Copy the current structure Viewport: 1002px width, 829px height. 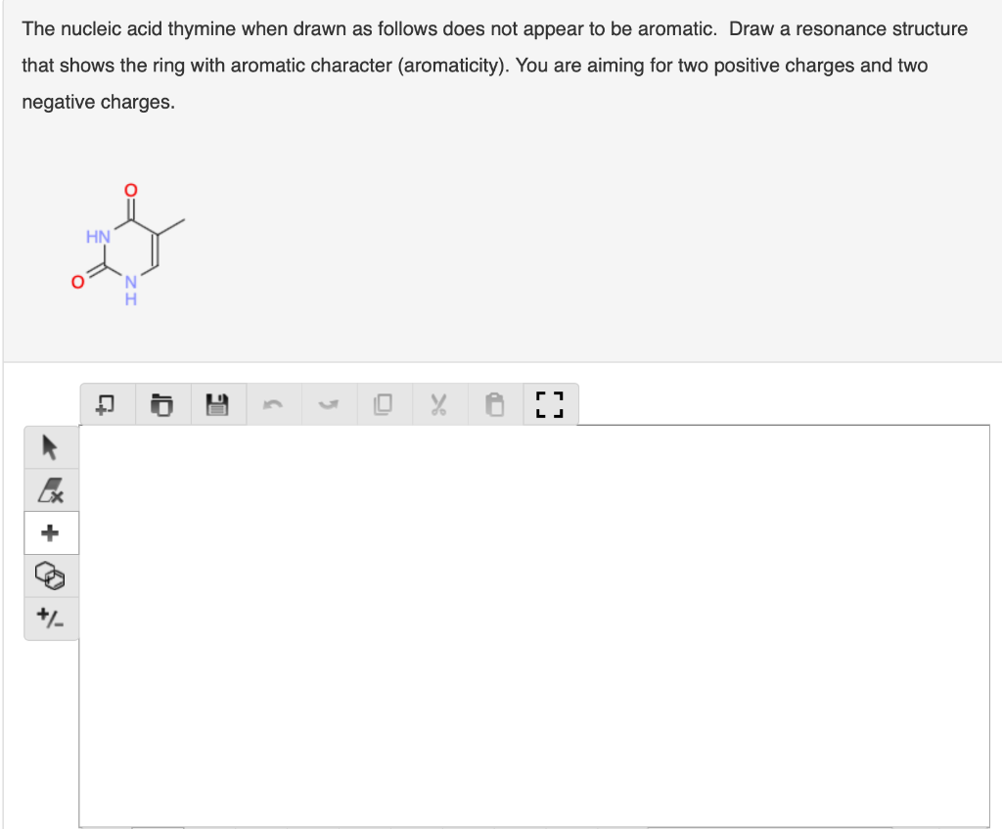coord(385,403)
